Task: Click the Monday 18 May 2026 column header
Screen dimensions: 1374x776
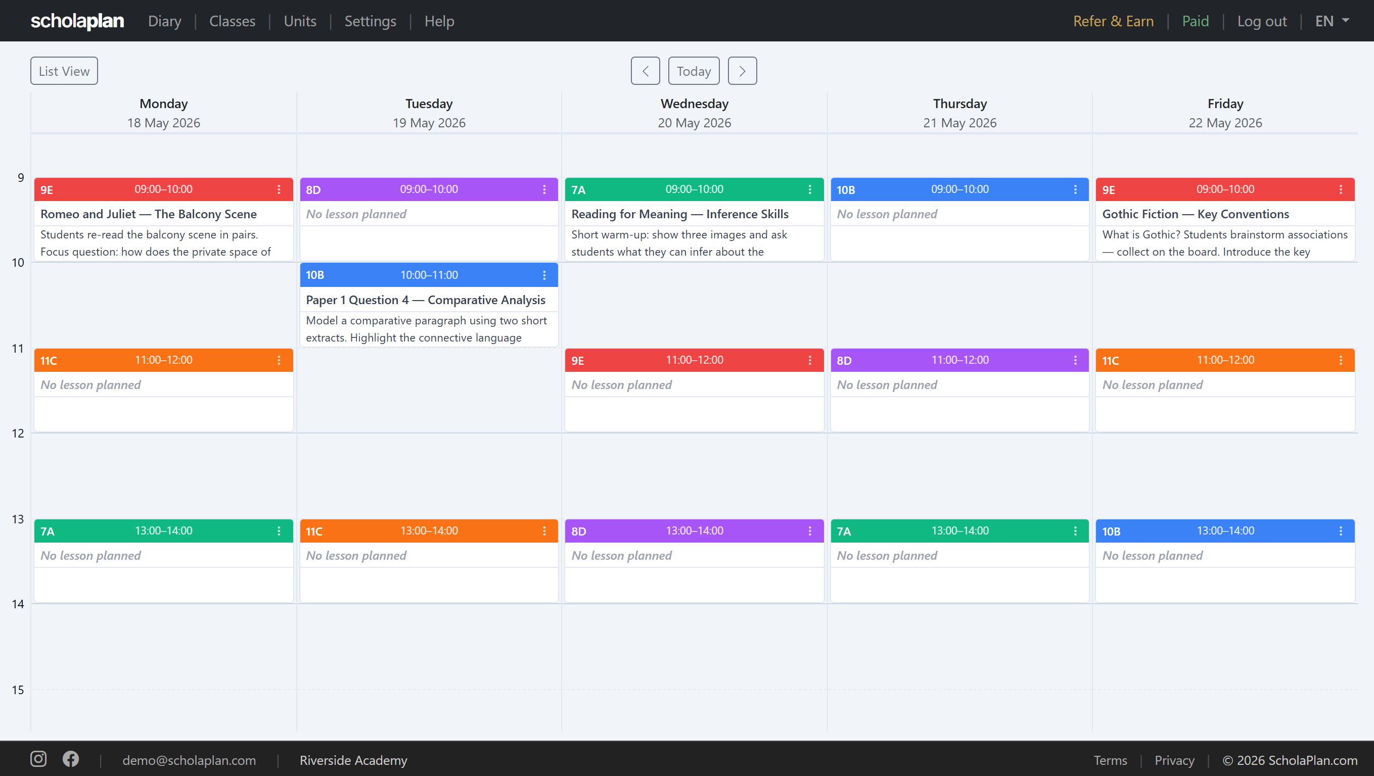Action: [164, 113]
